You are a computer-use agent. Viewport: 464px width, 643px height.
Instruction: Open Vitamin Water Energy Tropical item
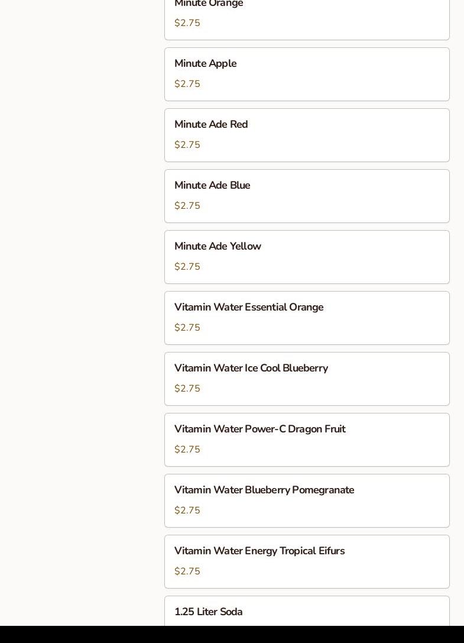tap(307, 561)
